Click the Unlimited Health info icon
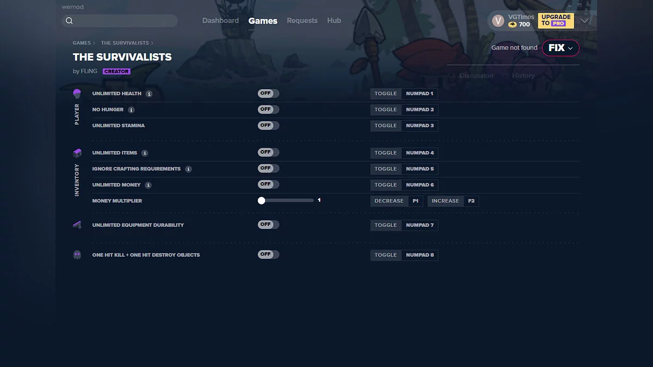This screenshot has height=367, width=653. point(149,94)
